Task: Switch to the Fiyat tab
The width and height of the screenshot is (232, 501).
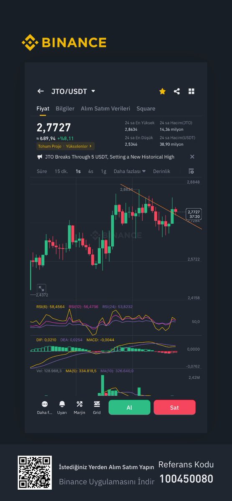Action: pyautogui.click(x=43, y=109)
